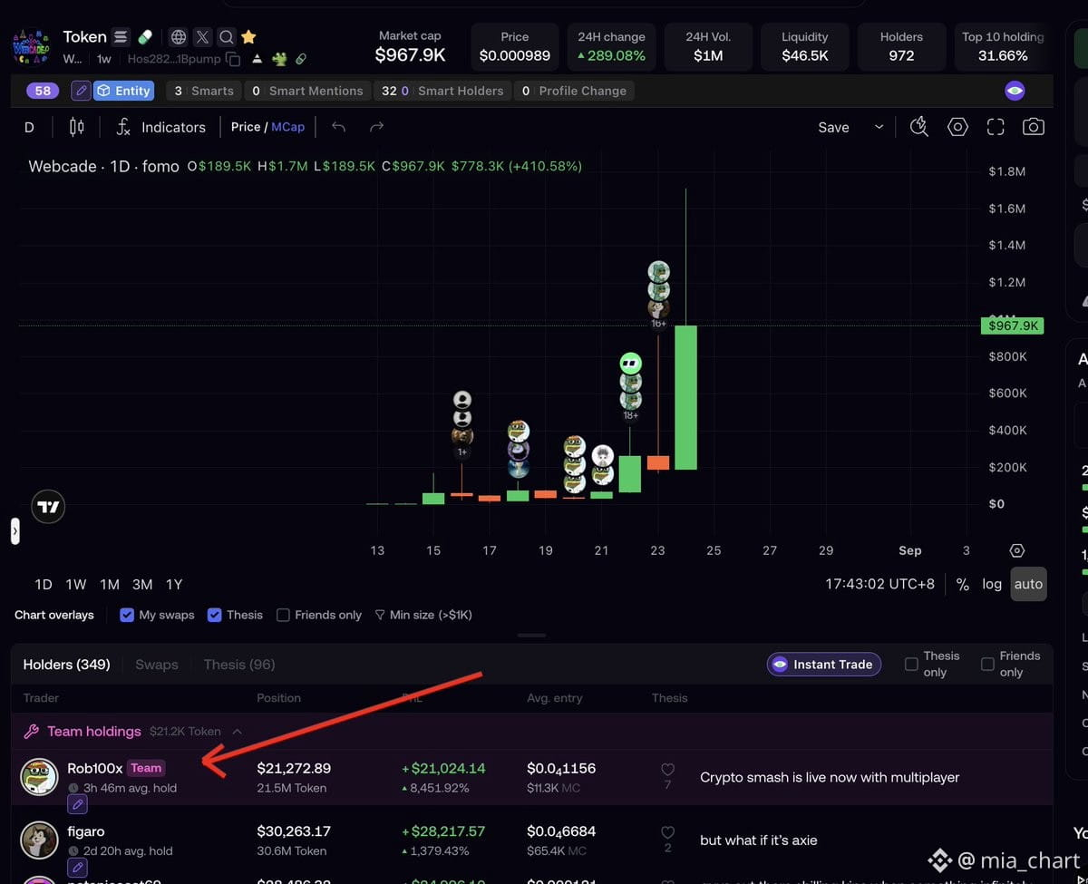Click the pencil icon under figaro

coord(78,868)
